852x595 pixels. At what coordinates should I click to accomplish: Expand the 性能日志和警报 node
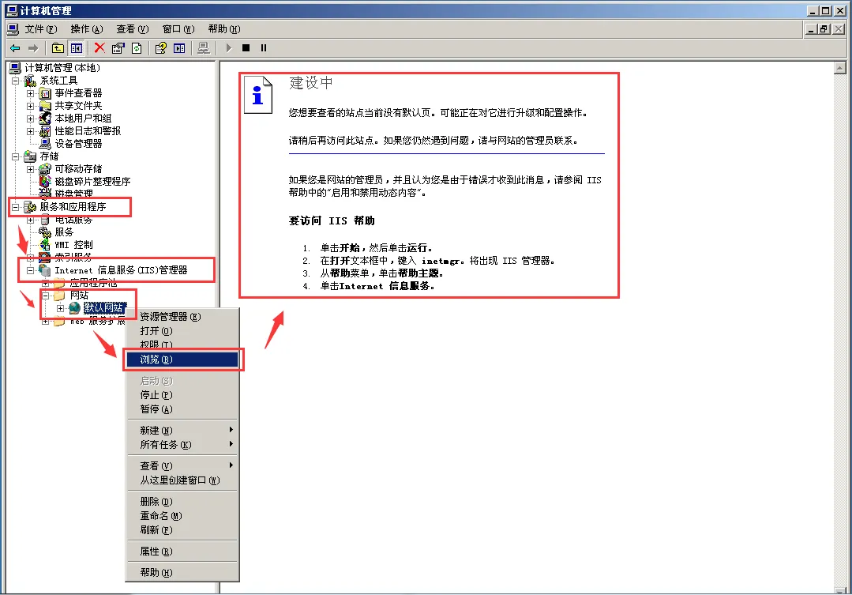(31, 131)
